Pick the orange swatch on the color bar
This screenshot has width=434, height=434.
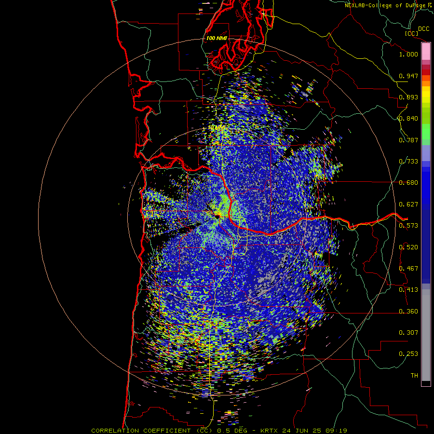click(426, 83)
